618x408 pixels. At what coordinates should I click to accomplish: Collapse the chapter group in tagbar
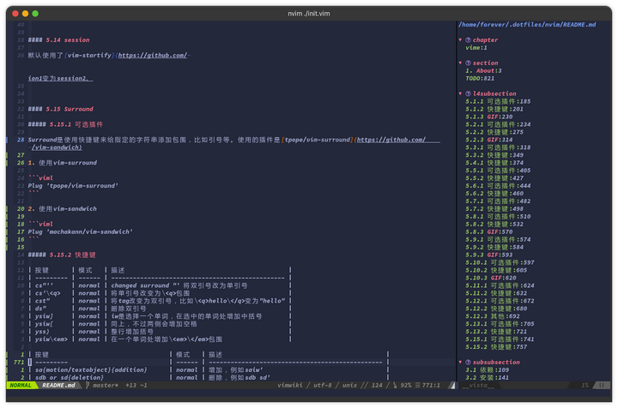coord(460,39)
